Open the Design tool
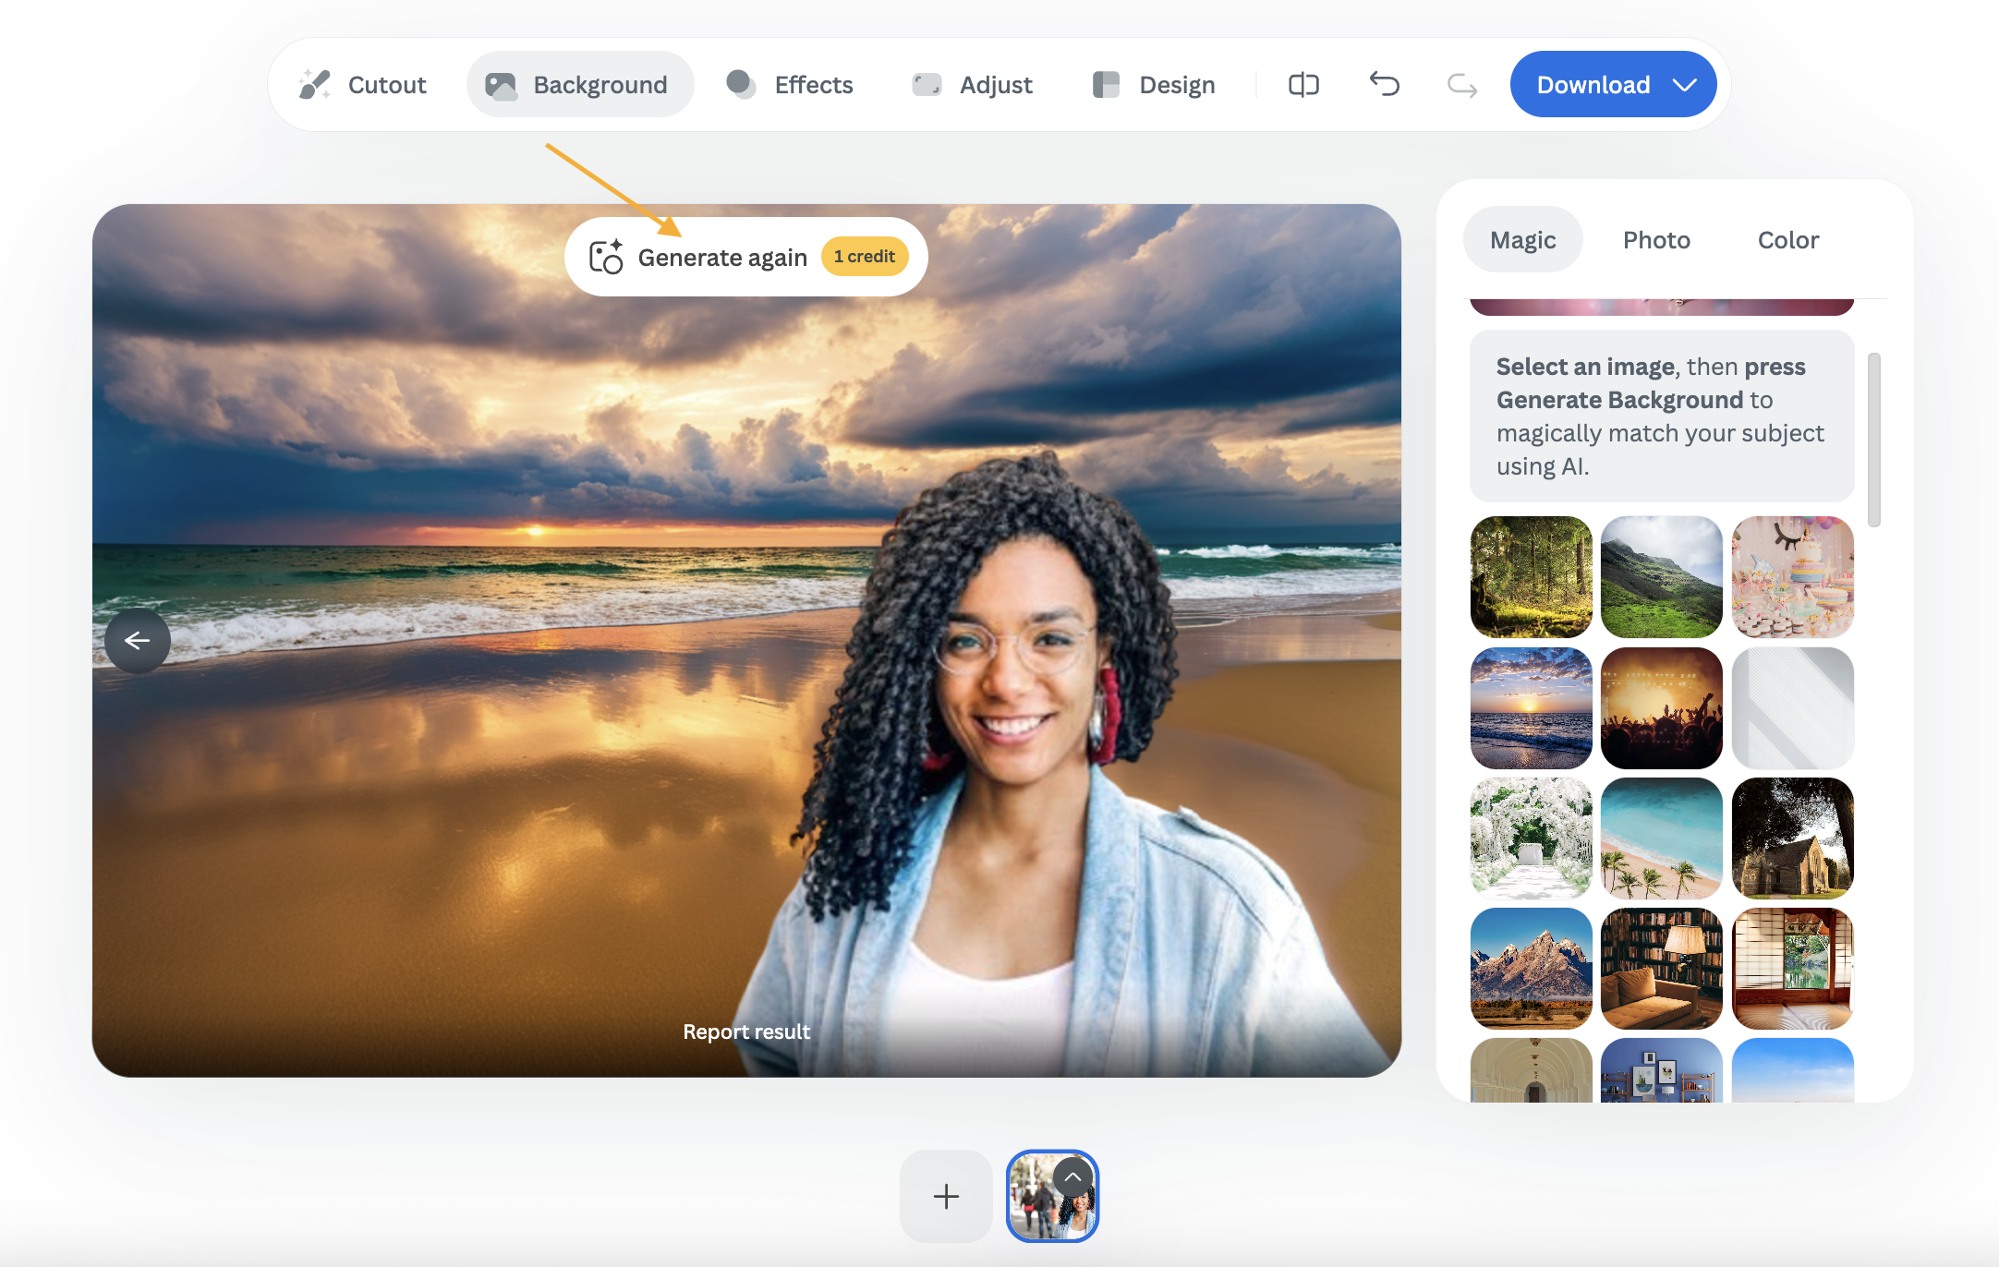The height and width of the screenshot is (1267, 1999). (1154, 85)
